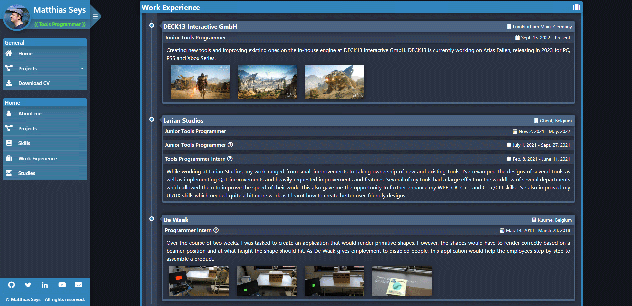The height and width of the screenshot is (306, 632).
Task: Click 'Sept. 15, 2022 - Present' date text
Action: point(545,38)
